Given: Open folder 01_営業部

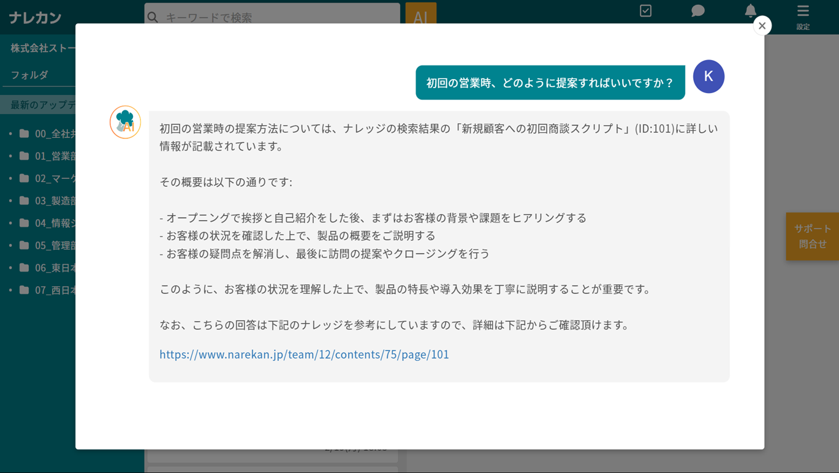Looking at the screenshot, I should pos(47,156).
